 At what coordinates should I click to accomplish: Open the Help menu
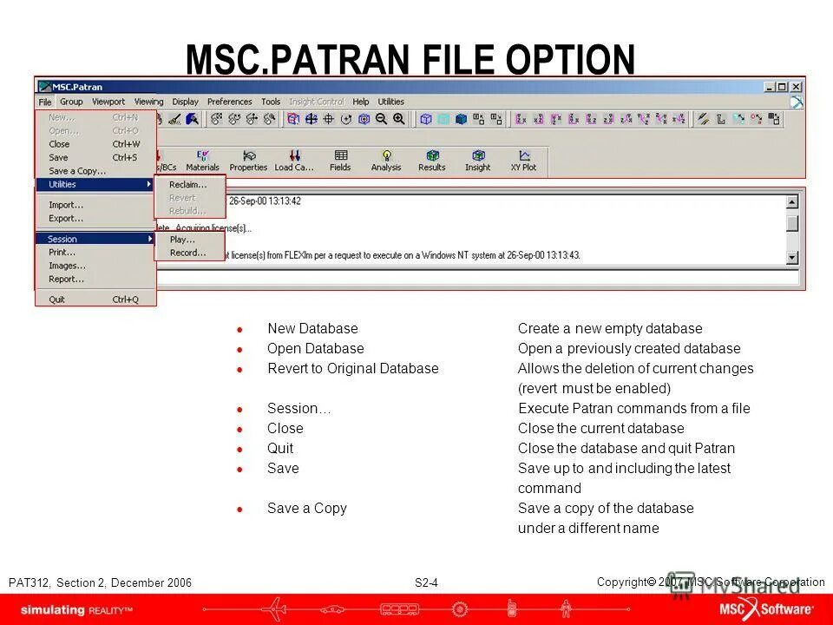pyautogui.click(x=361, y=102)
